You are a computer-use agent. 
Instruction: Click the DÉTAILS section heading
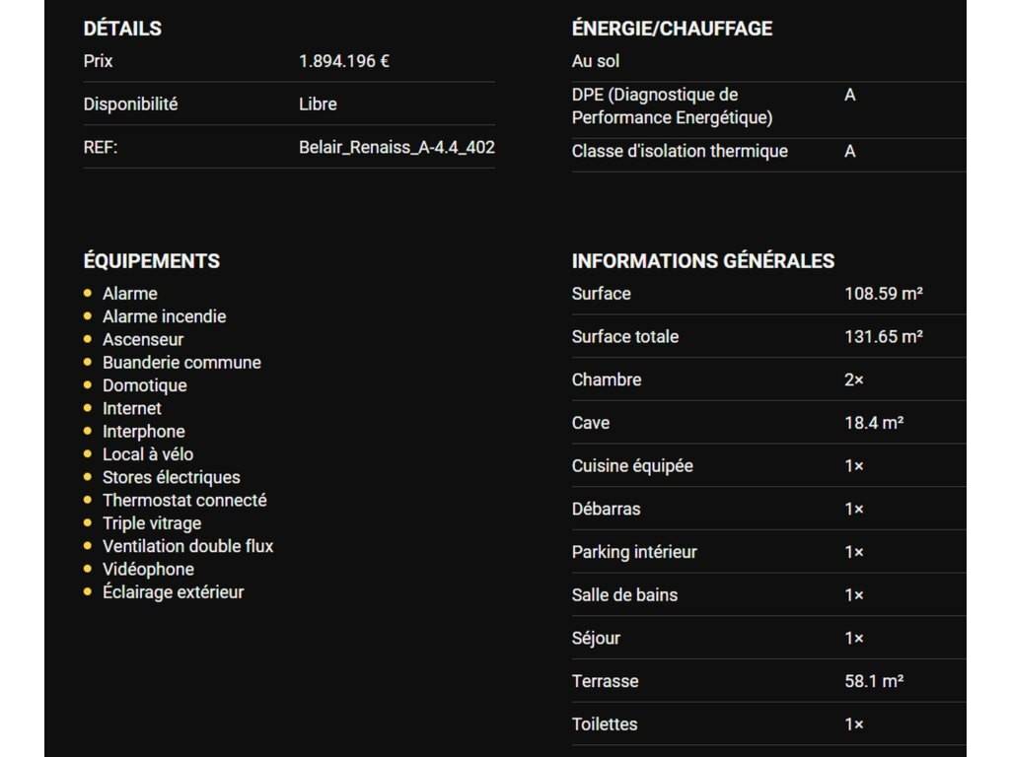(122, 29)
